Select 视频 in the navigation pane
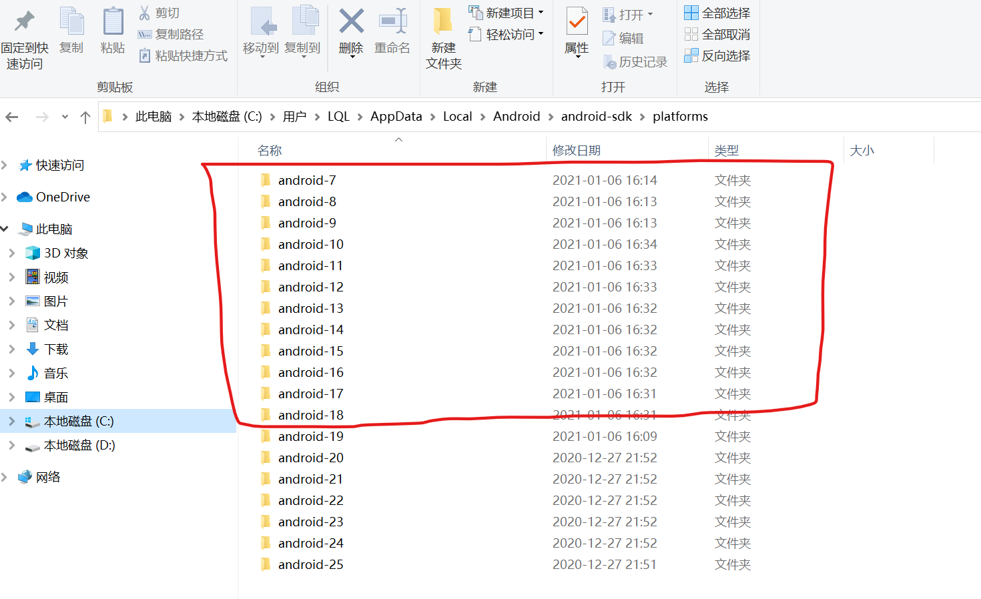Viewport: 981px width, 599px height. coord(56,277)
